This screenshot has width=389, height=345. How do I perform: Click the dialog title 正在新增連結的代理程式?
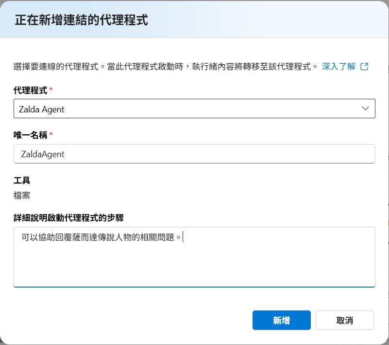(82, 20)
